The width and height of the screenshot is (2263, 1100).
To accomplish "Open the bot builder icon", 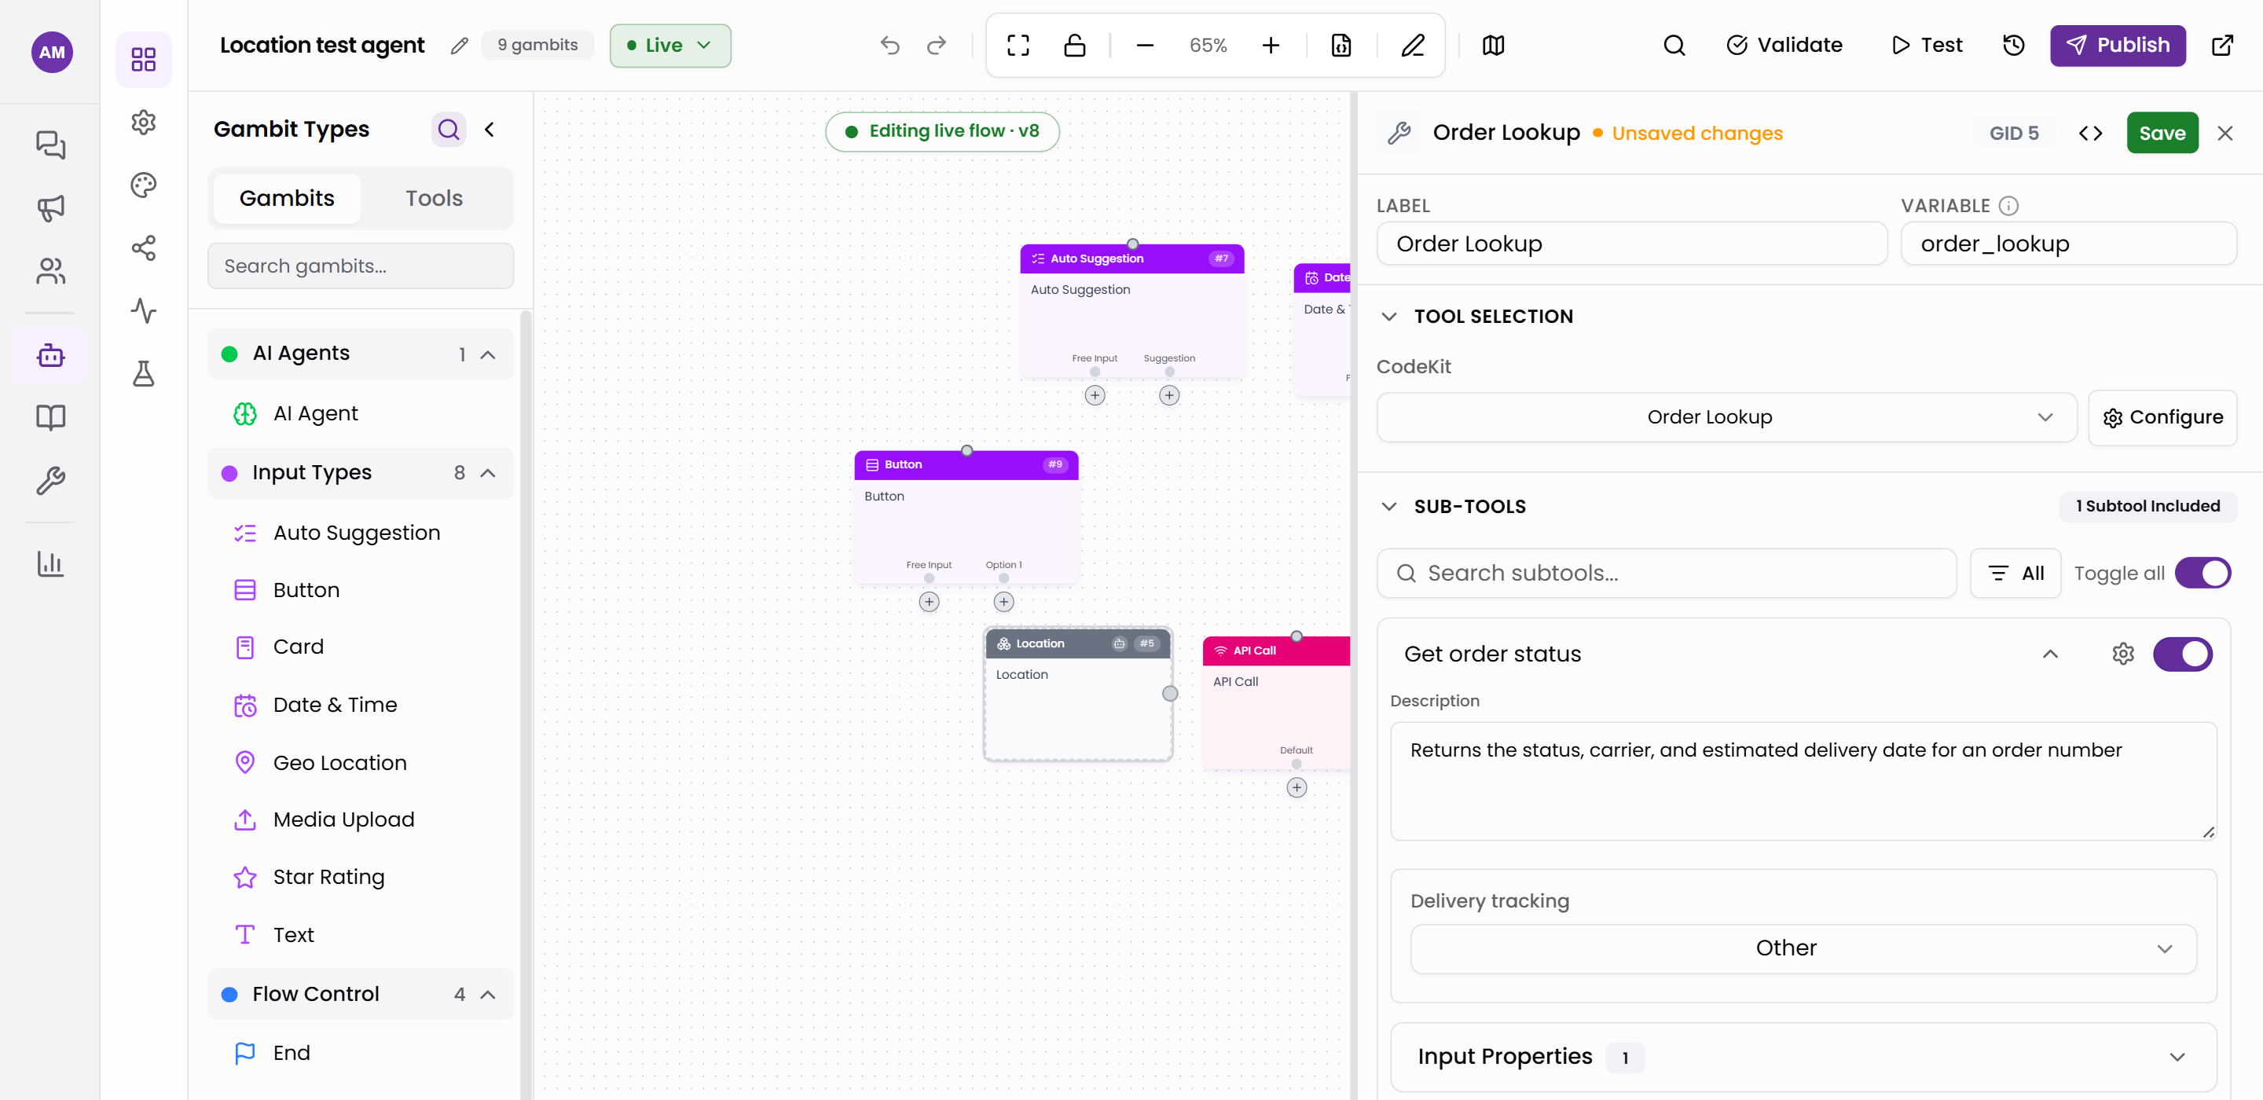I will click(x=50, y=355).
